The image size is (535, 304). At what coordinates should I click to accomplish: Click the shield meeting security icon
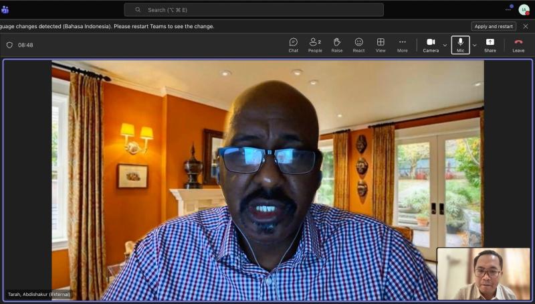[x=9, y=45]
